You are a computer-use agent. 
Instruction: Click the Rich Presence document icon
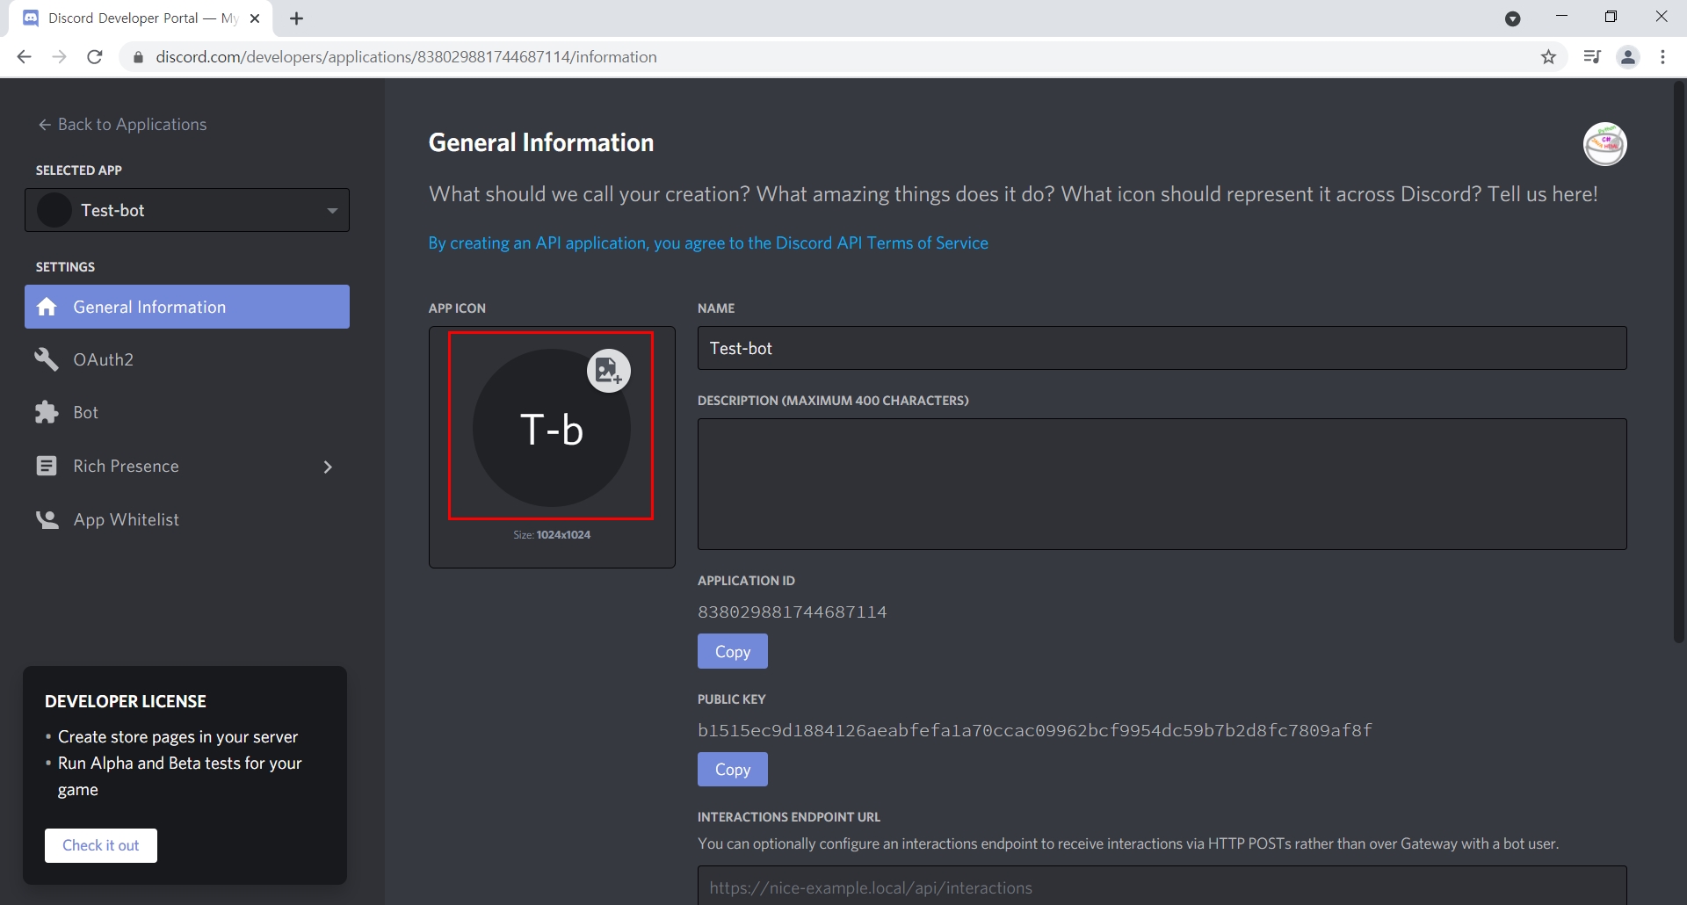tap(47, 466)
